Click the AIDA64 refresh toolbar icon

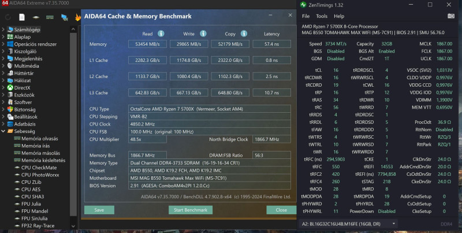click(8, 17)
